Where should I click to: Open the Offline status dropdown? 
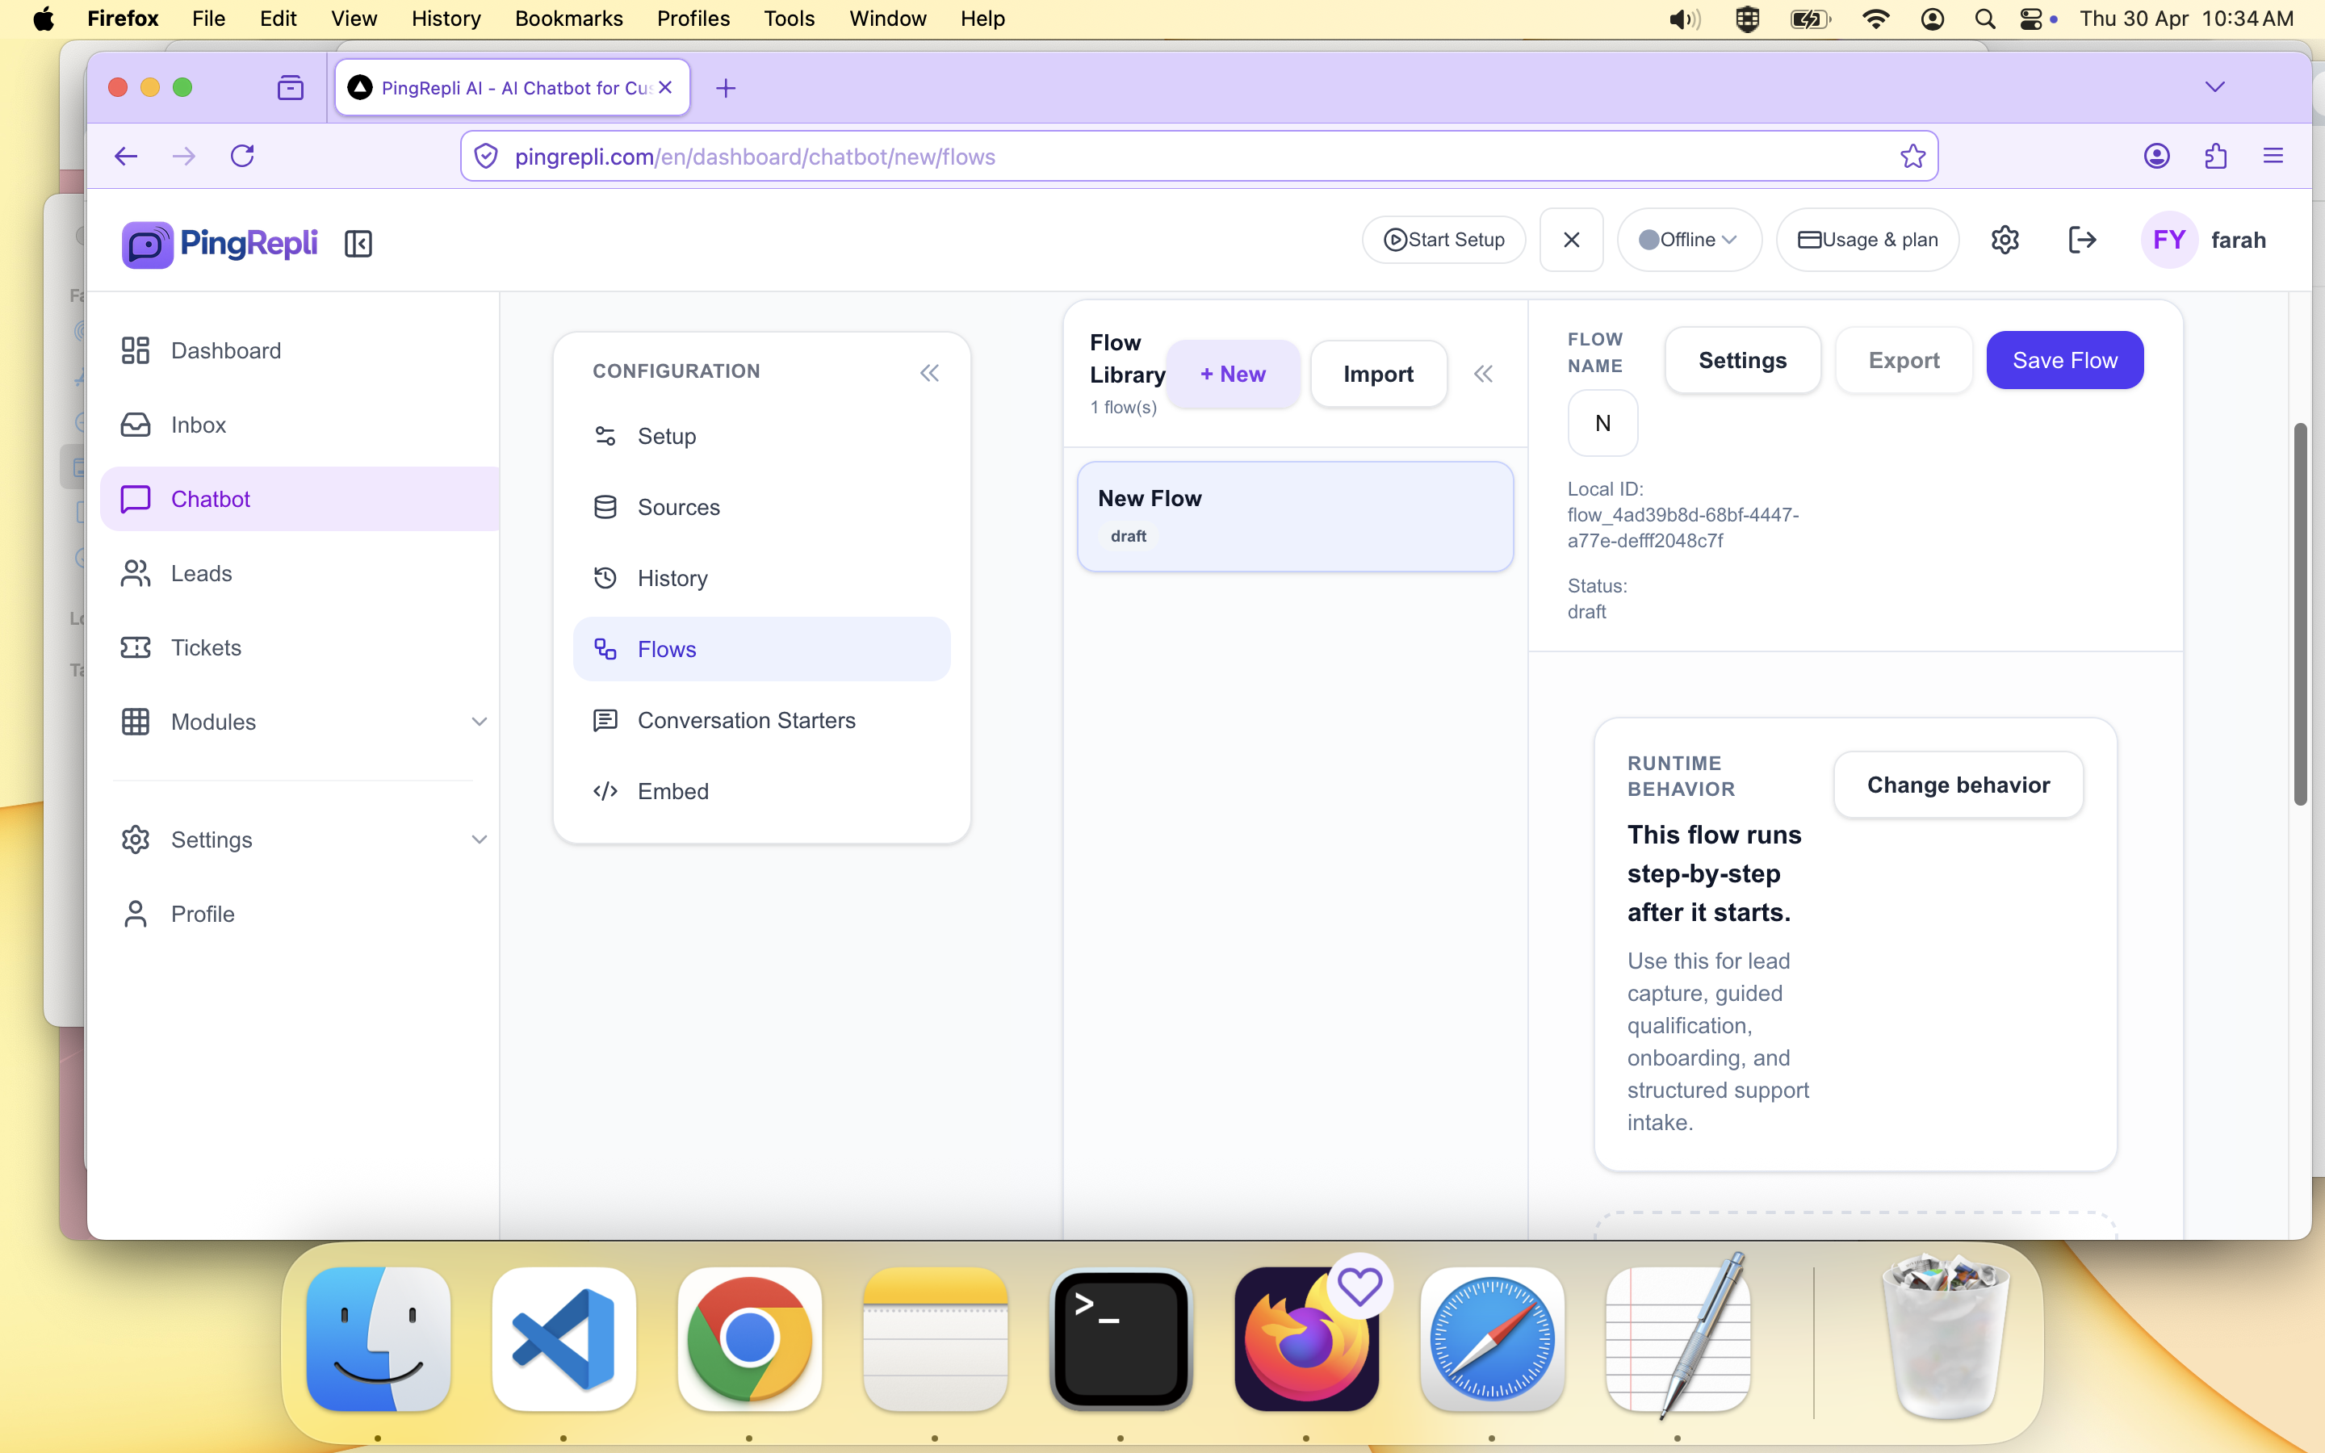[x=1689, y=241]
